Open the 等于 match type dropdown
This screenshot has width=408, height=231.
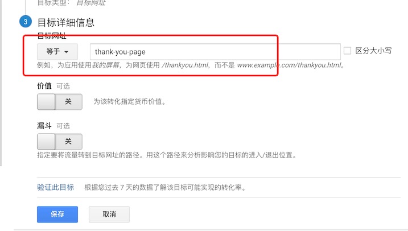pyautogui.click(x=57, y=52)
